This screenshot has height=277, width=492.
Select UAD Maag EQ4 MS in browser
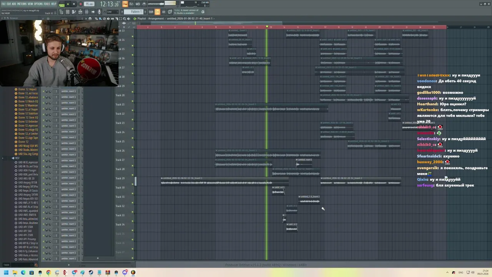point(28,146)
